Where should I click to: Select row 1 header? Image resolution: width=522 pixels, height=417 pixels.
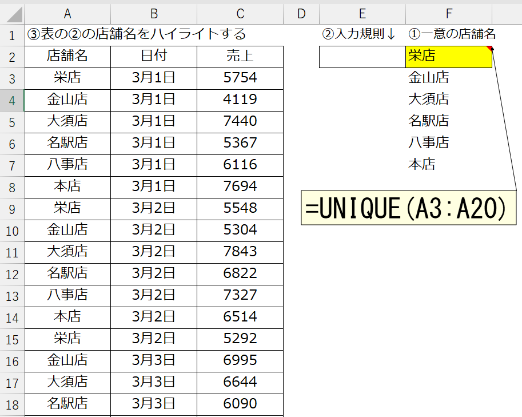tap(12, 35)
